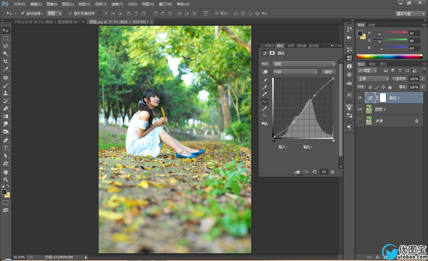
Task: Toggle Quick Mask mode
Action: click(6, 203)
